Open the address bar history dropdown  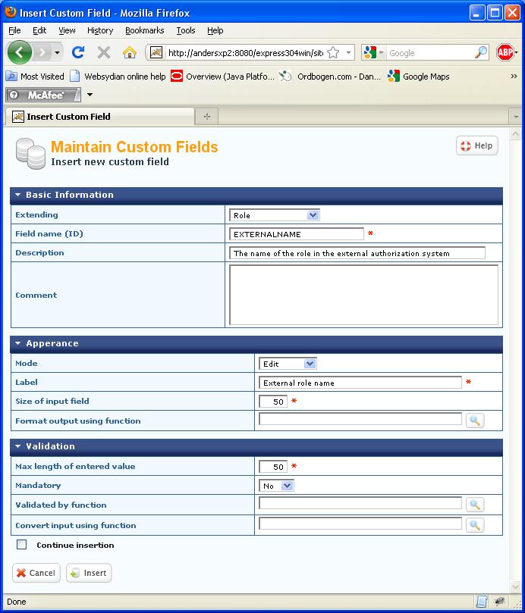tap(348, 52)
